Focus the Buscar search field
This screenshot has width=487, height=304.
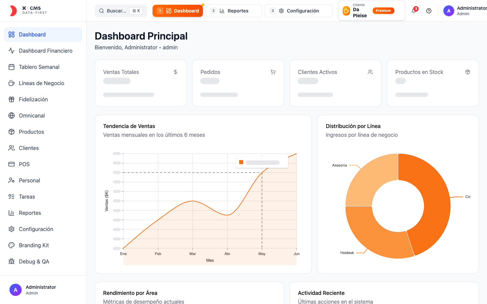121,11
